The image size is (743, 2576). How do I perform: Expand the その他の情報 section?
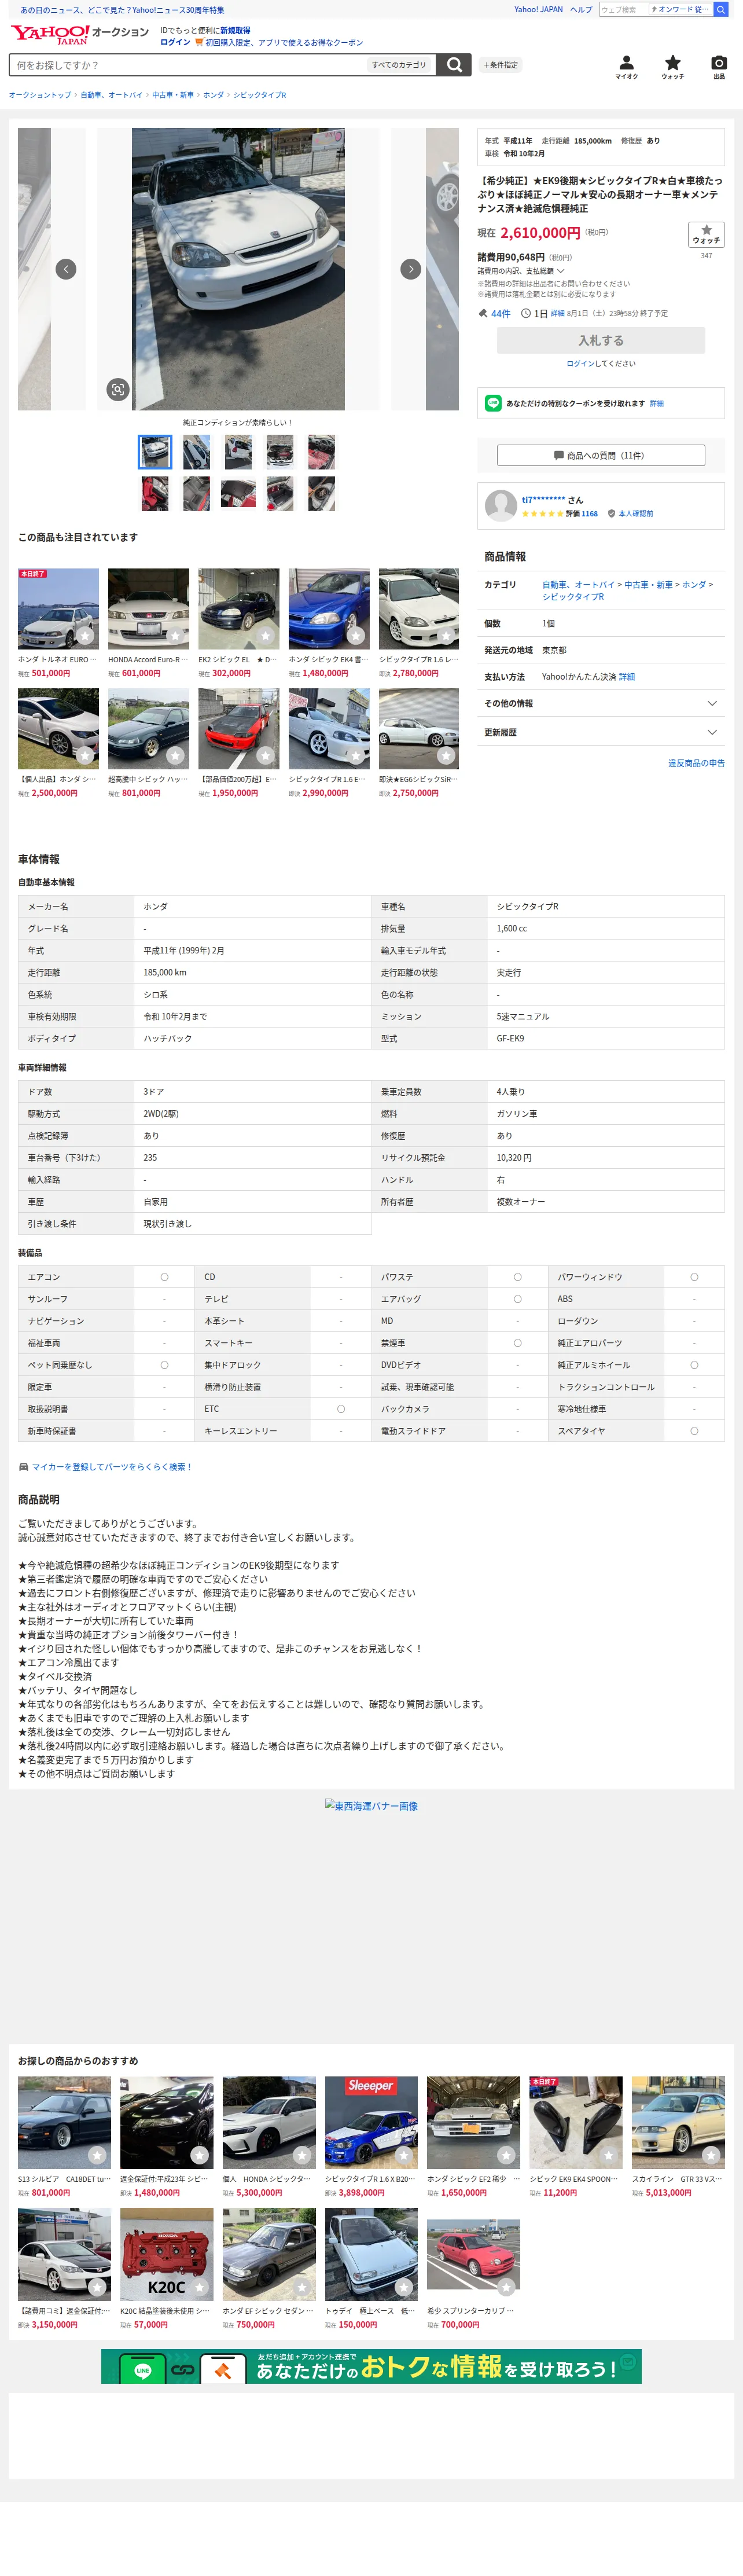click(x=601, y=704)
